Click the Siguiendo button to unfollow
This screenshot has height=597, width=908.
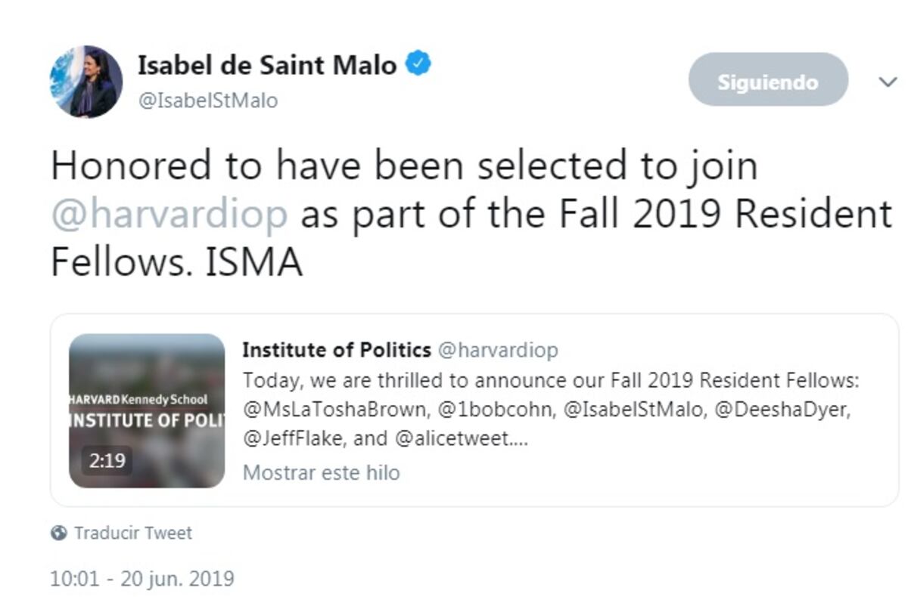point(767,79)
